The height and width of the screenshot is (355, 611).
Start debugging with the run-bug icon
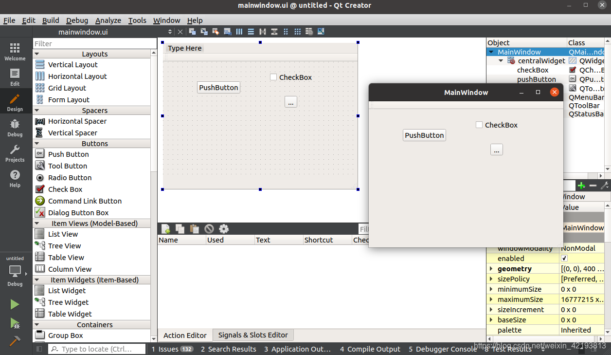(15, 323)
